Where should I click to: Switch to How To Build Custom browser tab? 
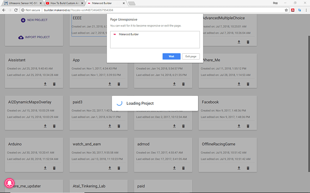65,3
